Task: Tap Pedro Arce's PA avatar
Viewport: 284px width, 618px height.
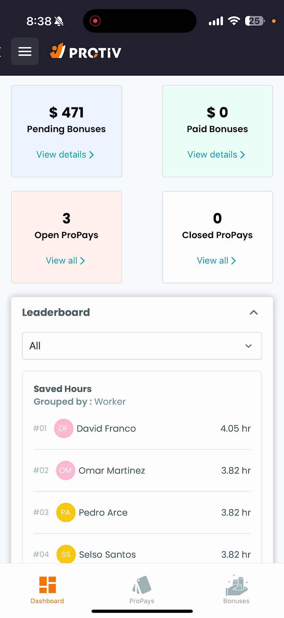Action: (66, 512)
